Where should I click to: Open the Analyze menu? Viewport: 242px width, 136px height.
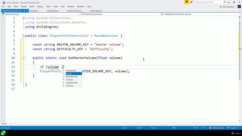(71, 6)
